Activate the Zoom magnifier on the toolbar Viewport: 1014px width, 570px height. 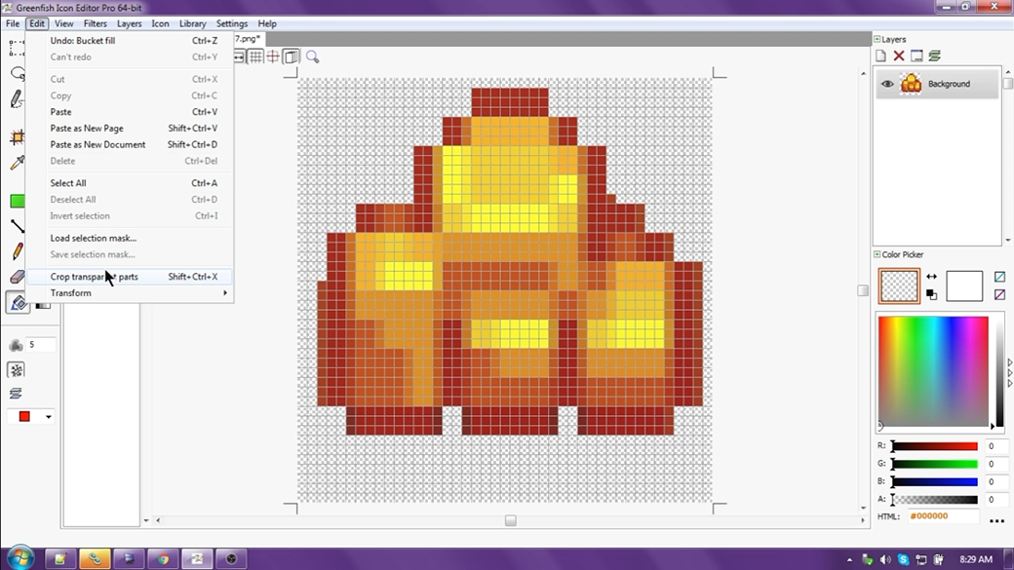click(313, 57)
